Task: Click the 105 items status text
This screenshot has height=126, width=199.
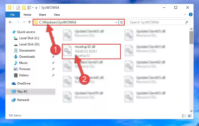Action: pyautogui.click(x=15, y=115)
